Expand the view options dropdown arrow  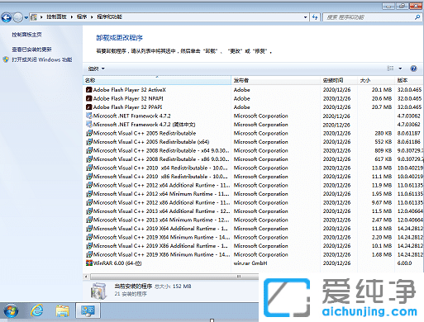(400, 69)
